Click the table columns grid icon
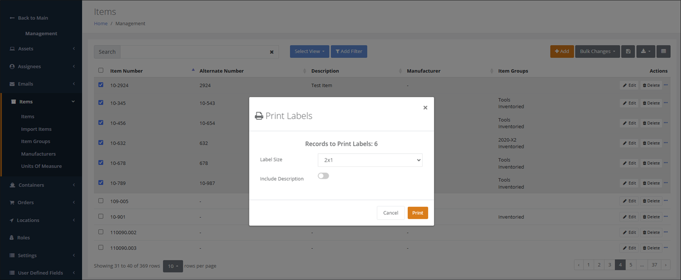 click(x=663, y=52)
